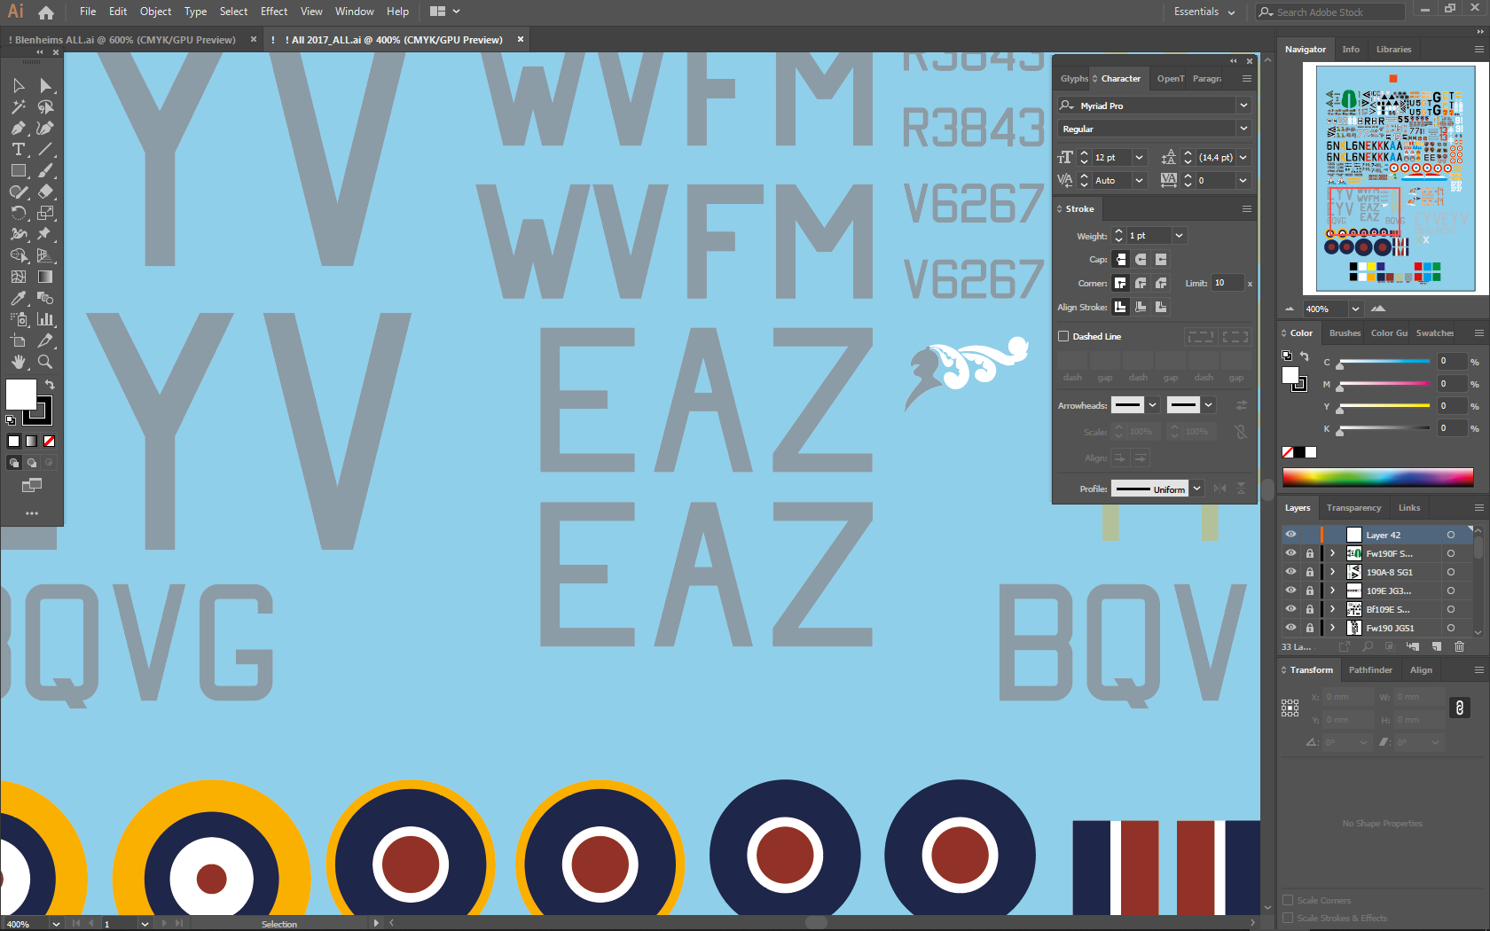Select the Column Graph tool
1490x931 pixels.
[x=45, y=320]
